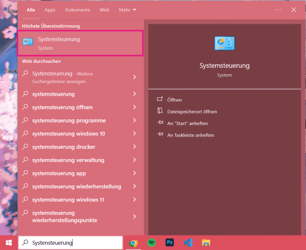Choose An Taskleiste anheften

click(190, 135)
